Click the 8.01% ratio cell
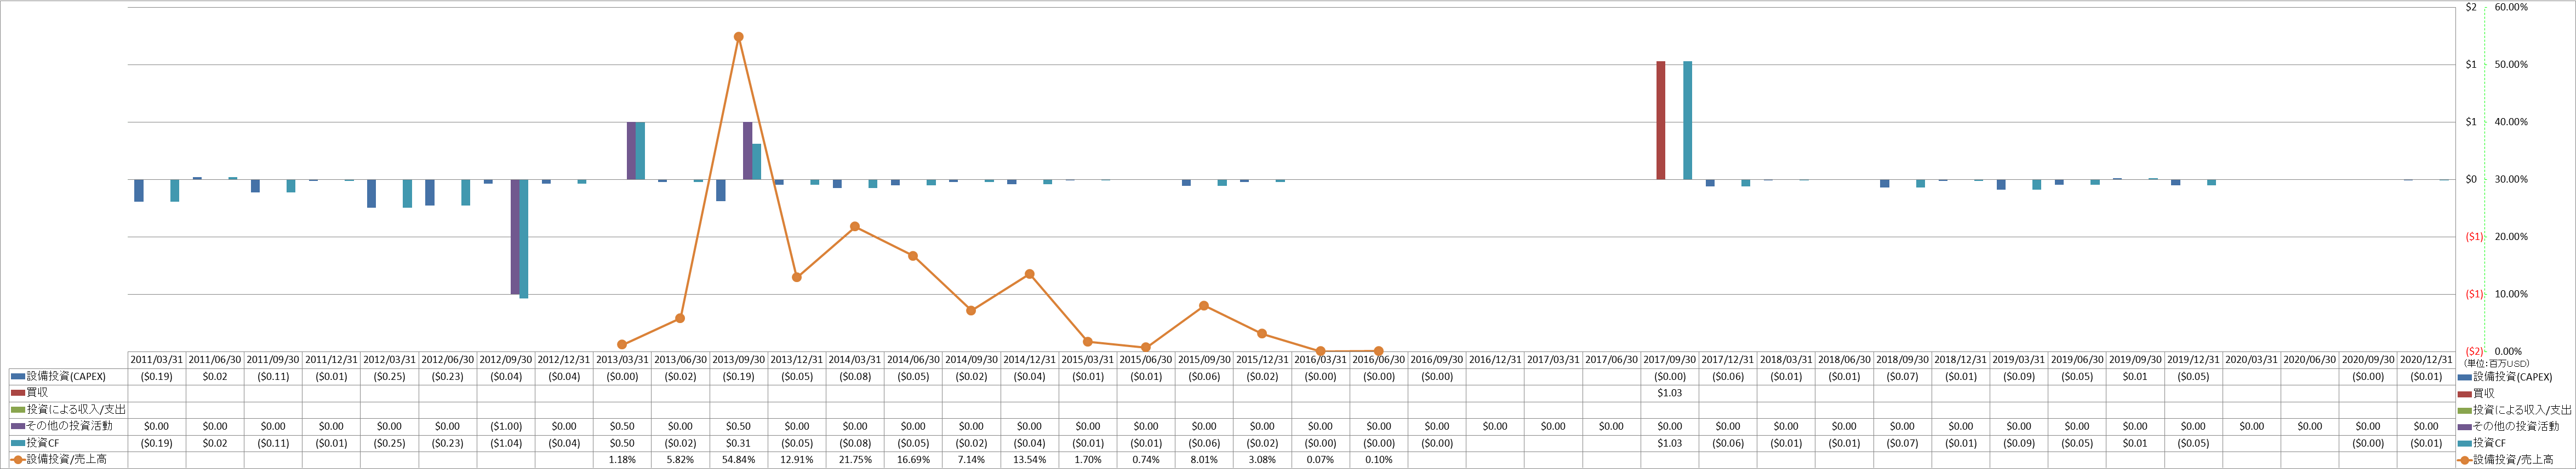The image size is (2576, 469). (x=1204, y=460)
